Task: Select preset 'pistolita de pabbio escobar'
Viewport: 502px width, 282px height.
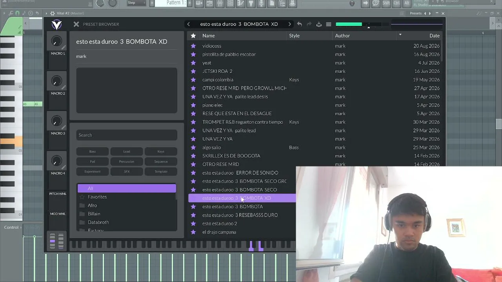Action: pyautogui.click(x=229, y=54)
